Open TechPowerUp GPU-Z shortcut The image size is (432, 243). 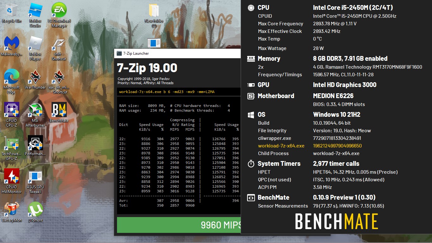(12, 148)
